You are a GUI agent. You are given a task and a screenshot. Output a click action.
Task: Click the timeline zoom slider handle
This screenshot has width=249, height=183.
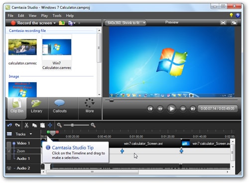[72, 125]
